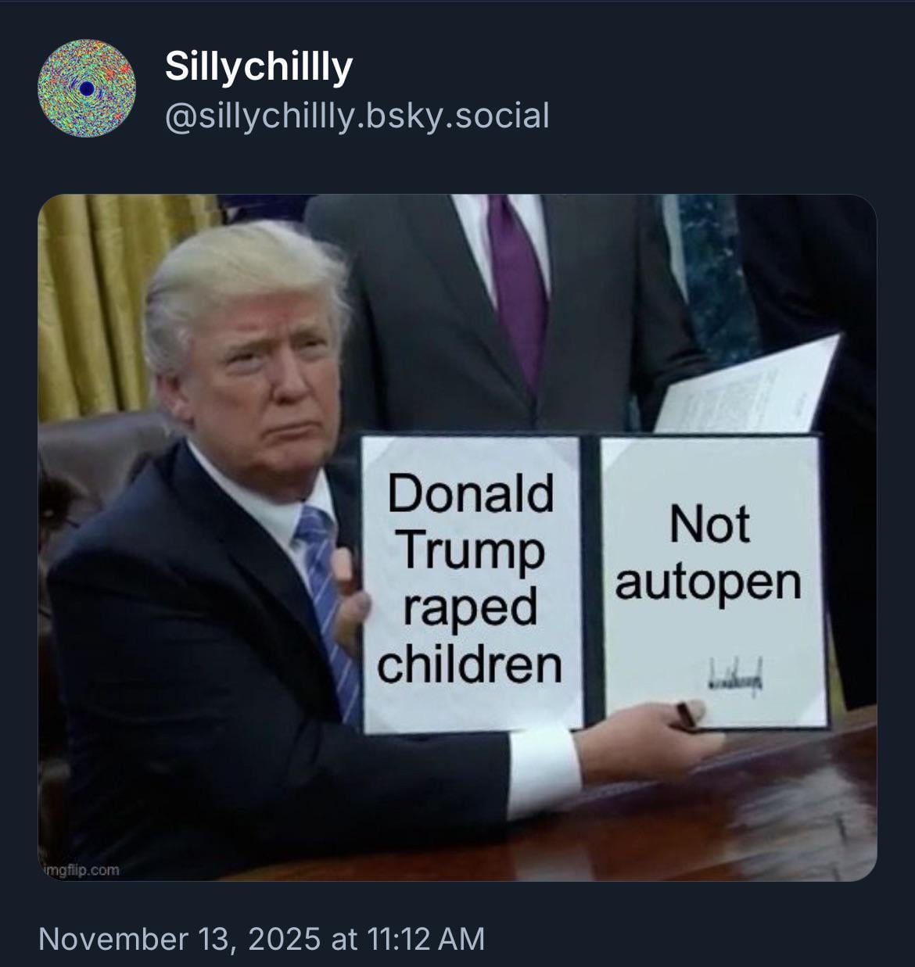The width and height of the screenshot is (915, 967).
Task: Open the @sillychillly.bsky.social handle link
Action: pos(357,116)
